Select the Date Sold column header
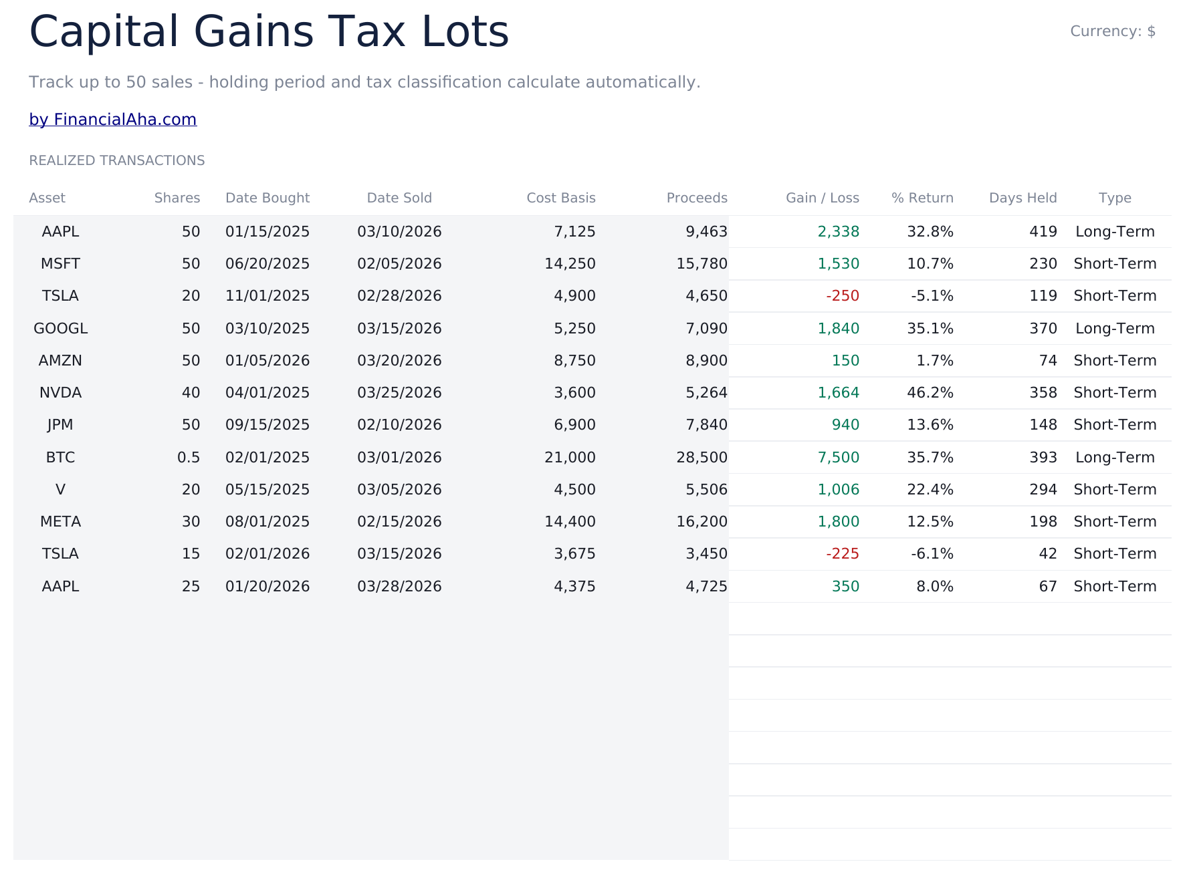 [399, 198]
